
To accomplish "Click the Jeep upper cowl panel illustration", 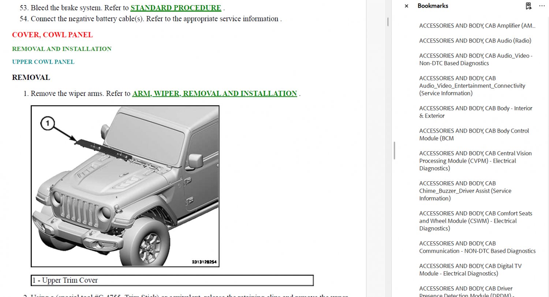I will coord(125,186).
